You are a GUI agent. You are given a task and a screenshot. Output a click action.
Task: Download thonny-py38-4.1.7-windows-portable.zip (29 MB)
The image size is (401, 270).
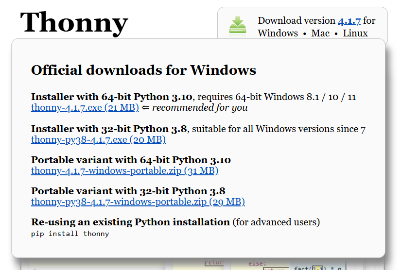pyautogui.click(x=138, y=202)
